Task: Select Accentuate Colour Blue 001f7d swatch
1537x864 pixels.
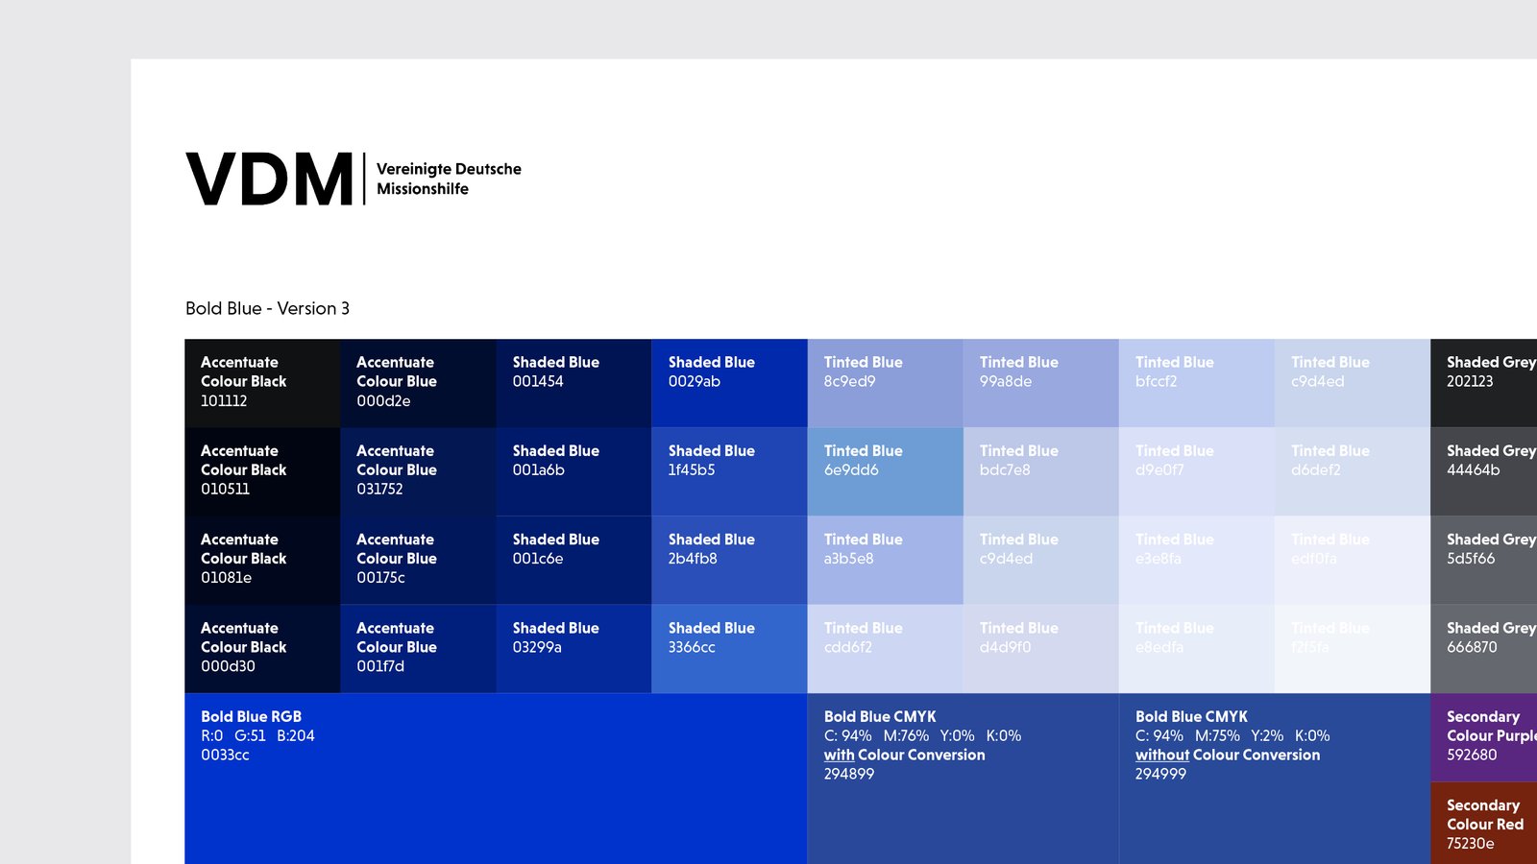Action: point(418,649)
